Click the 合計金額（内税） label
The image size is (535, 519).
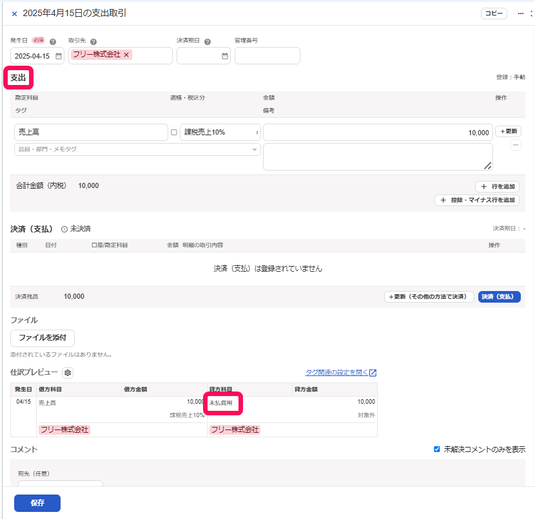(41, 185)
